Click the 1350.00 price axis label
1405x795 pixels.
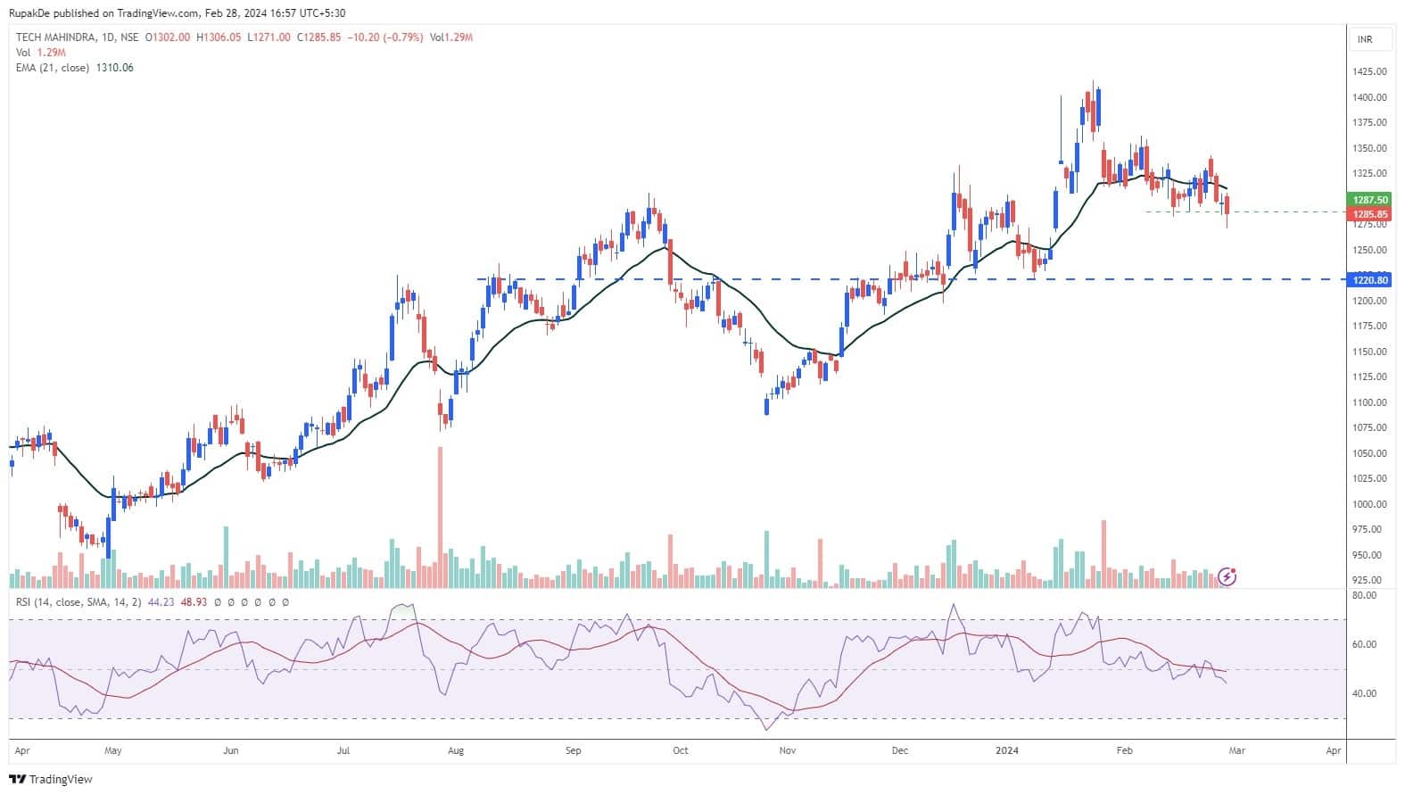click(1369, 148)
